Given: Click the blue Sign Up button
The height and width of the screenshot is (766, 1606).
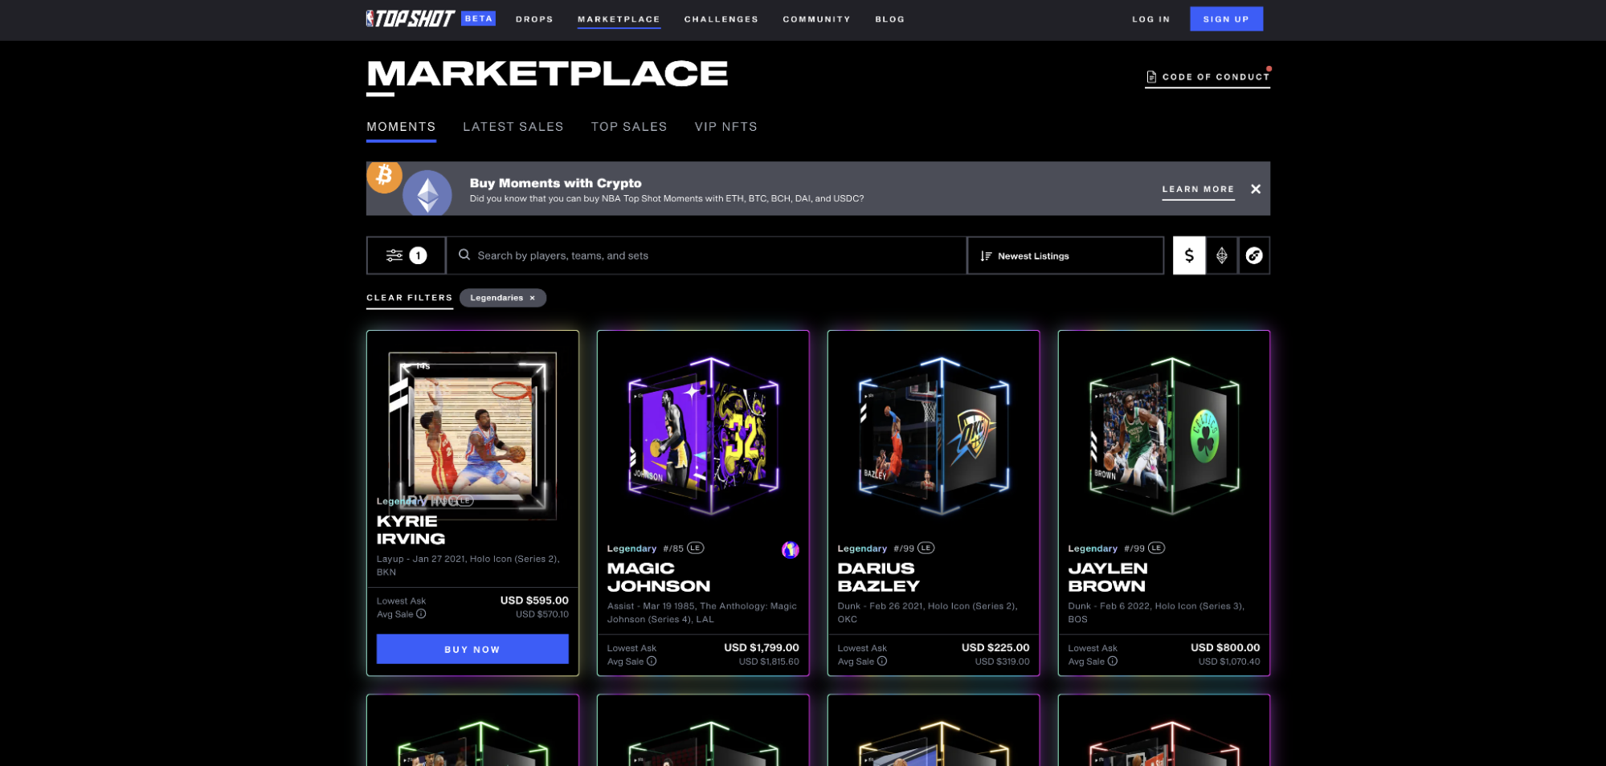Looking at the screenshot, I should click(x=1226, y=19).
